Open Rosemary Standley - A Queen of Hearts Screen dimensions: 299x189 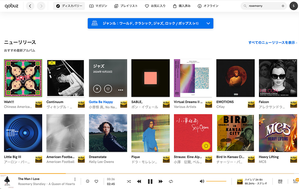click(x=47, y=184)
